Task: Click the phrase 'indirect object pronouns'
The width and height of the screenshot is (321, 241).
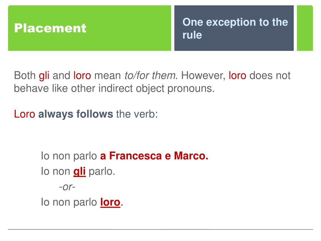Action: [156, 88]
